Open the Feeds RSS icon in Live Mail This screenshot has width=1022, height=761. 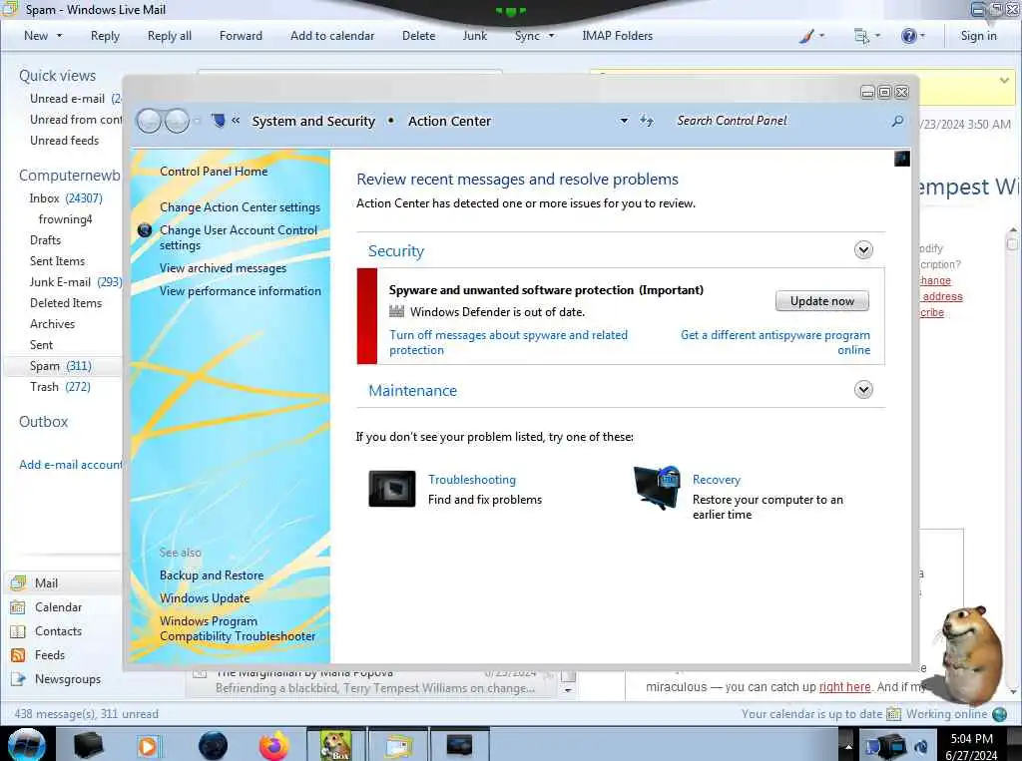click(x=18, y=655)
